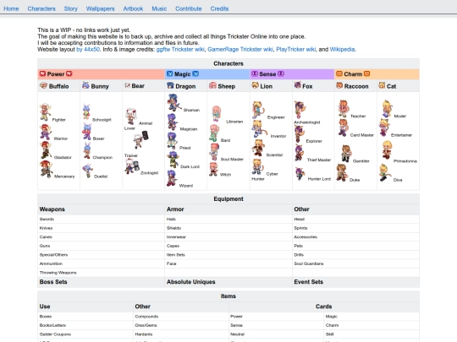Click the Wizard dragon sprite
The width and height of the screenshot is (457, 342).
pos(172,178)
